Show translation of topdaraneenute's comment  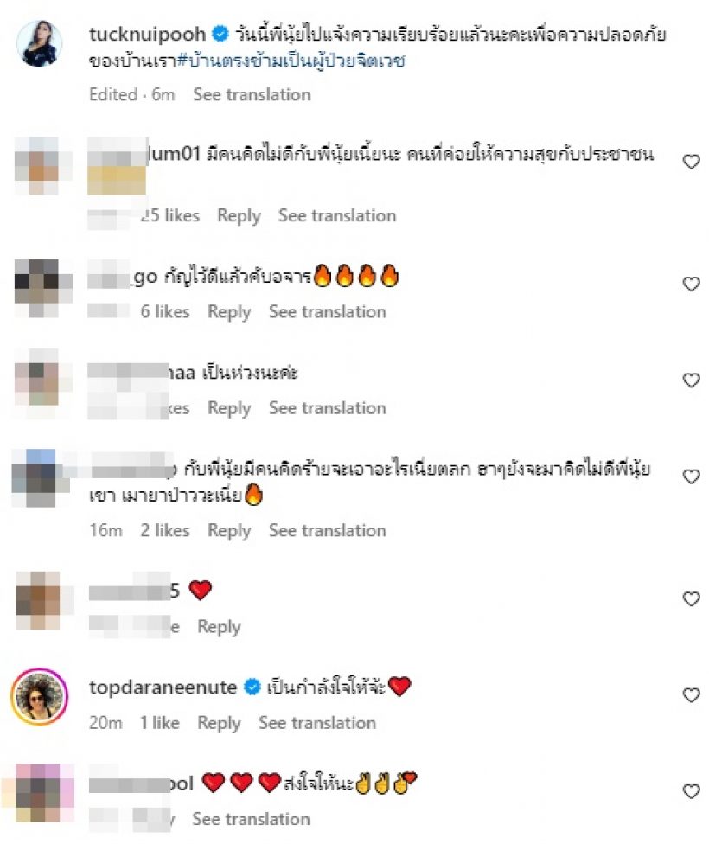317,723
